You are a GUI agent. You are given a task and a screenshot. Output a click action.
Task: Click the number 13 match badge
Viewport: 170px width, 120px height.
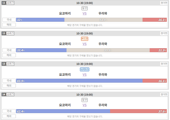tap(4, 64)
